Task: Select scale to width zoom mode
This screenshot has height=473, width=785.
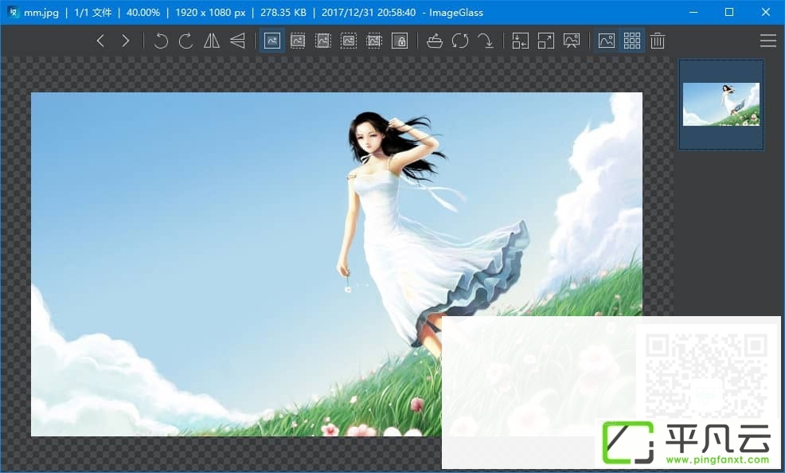Action: pos(298,41)
